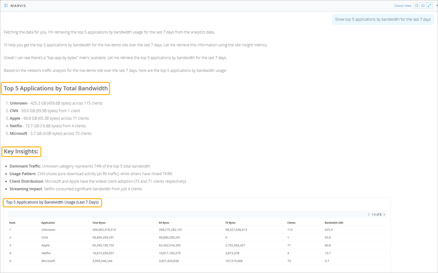Click Bandwidth cell "15.7" in the Netflix row
The image size is (438, 273).
(x=328, y=253)
